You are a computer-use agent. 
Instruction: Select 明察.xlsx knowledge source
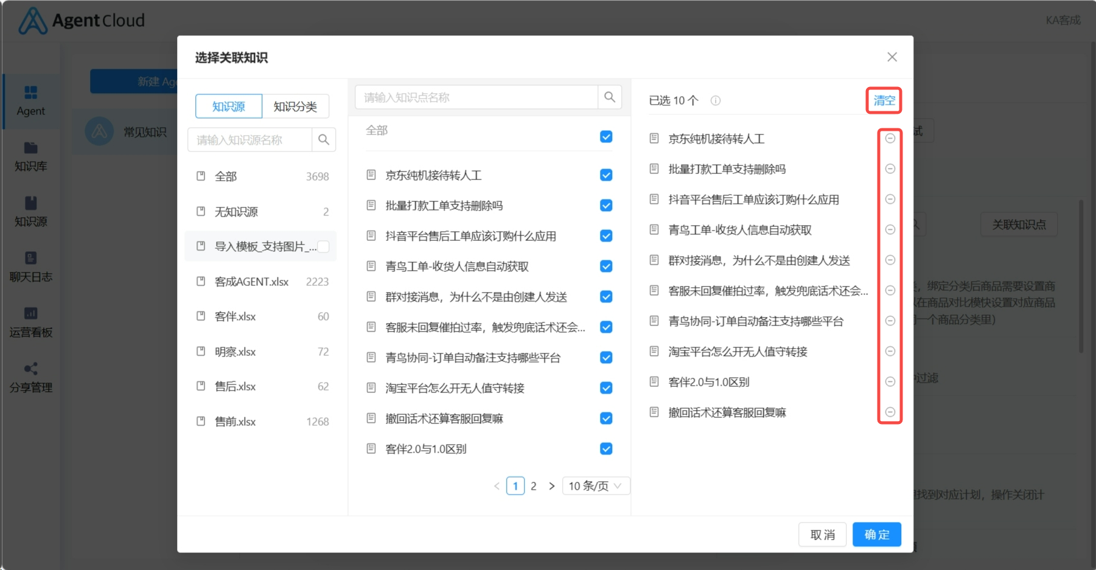pos(260,352)
